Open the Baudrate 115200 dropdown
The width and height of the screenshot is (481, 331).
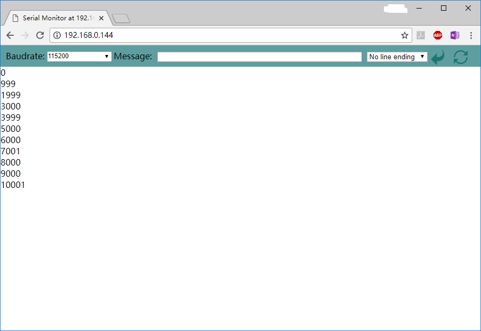pyautogui.click(x=79, y=56)
